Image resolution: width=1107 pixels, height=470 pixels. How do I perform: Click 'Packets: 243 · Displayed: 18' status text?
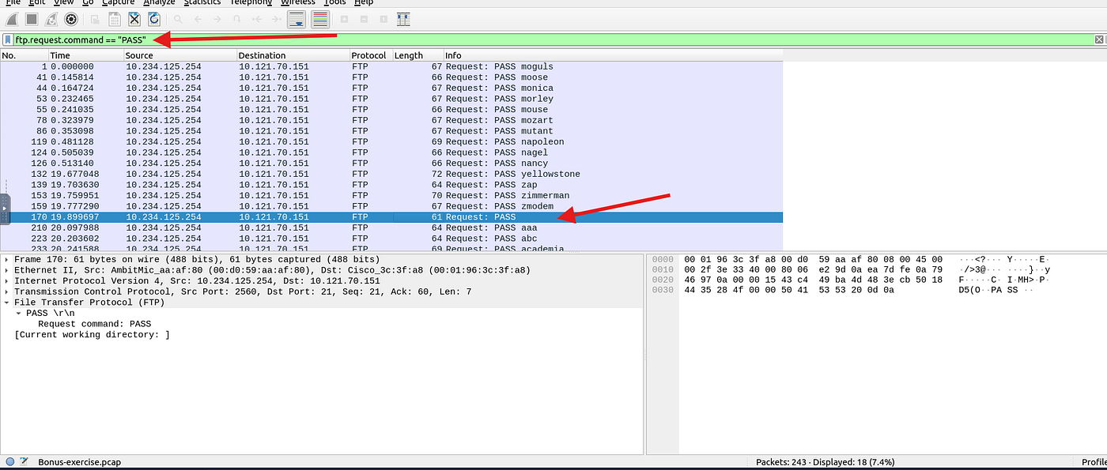click(826, 462)
